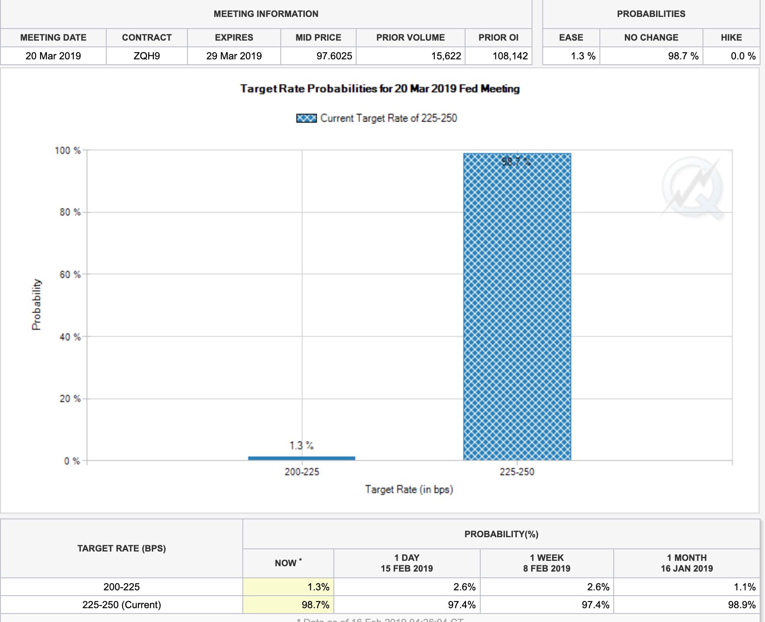Select the 1 WEEK 8 FEB 2019 header
Viewport: 765px width, 622px height.
tap(546, 563)
